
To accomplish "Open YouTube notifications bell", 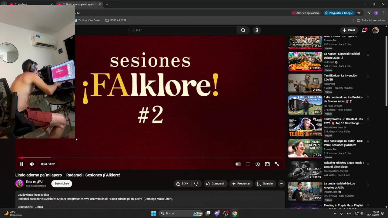I will [364, 30].
